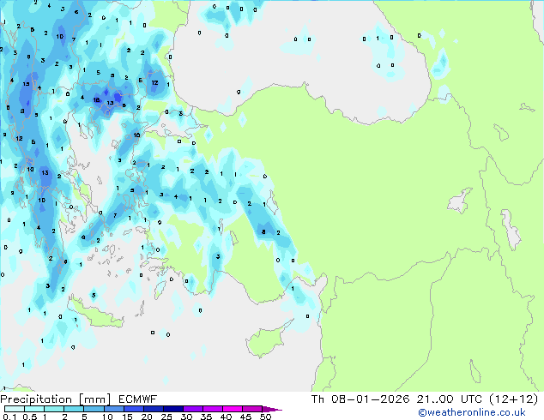Click the legend tick label '10'
Viewport: 544px width, 420px height.
tap(107, 417)
